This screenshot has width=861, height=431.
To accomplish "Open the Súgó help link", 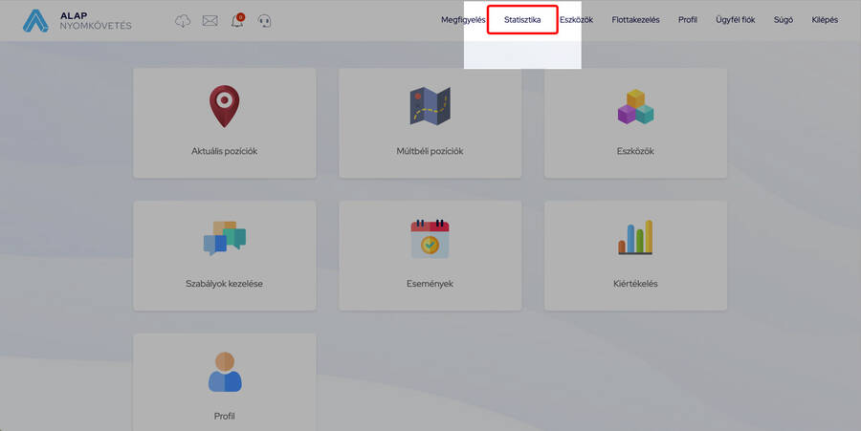I will pos(783,20).
